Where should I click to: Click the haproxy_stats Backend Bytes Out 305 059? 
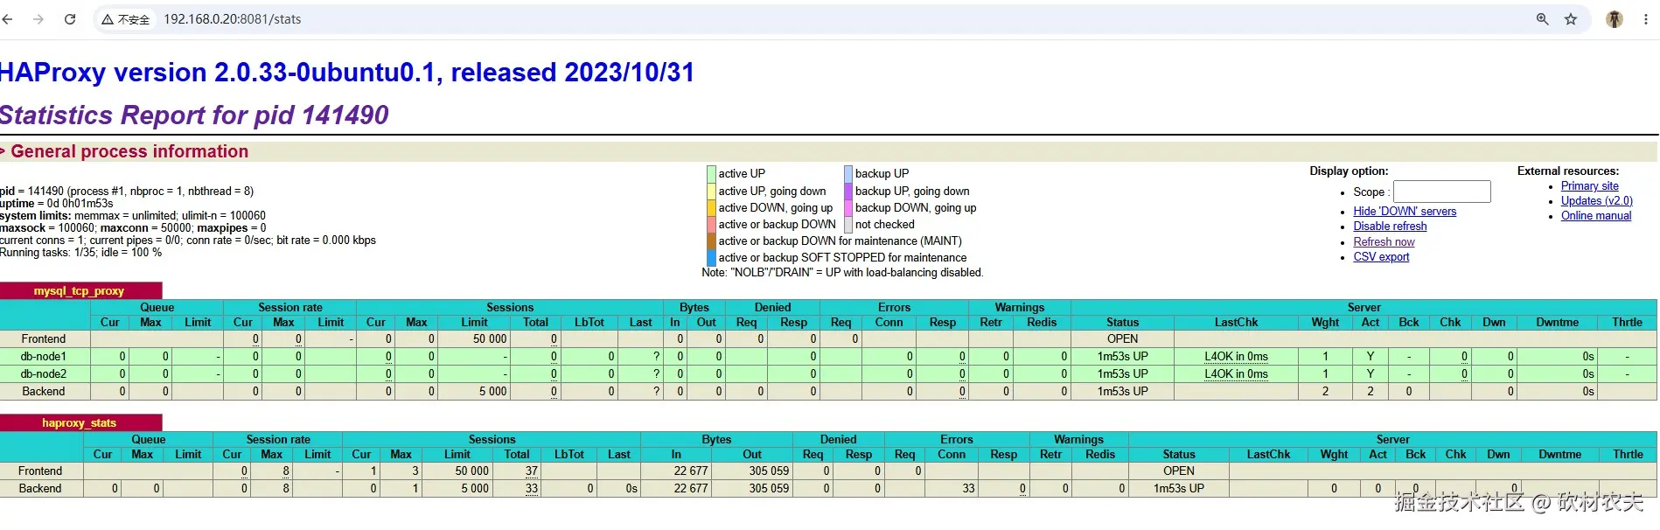coord(769,489)
